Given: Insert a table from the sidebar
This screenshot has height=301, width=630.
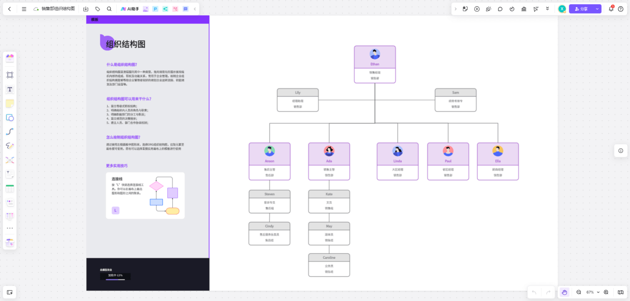Looking at the screenshot, I should tap(10, 188).
